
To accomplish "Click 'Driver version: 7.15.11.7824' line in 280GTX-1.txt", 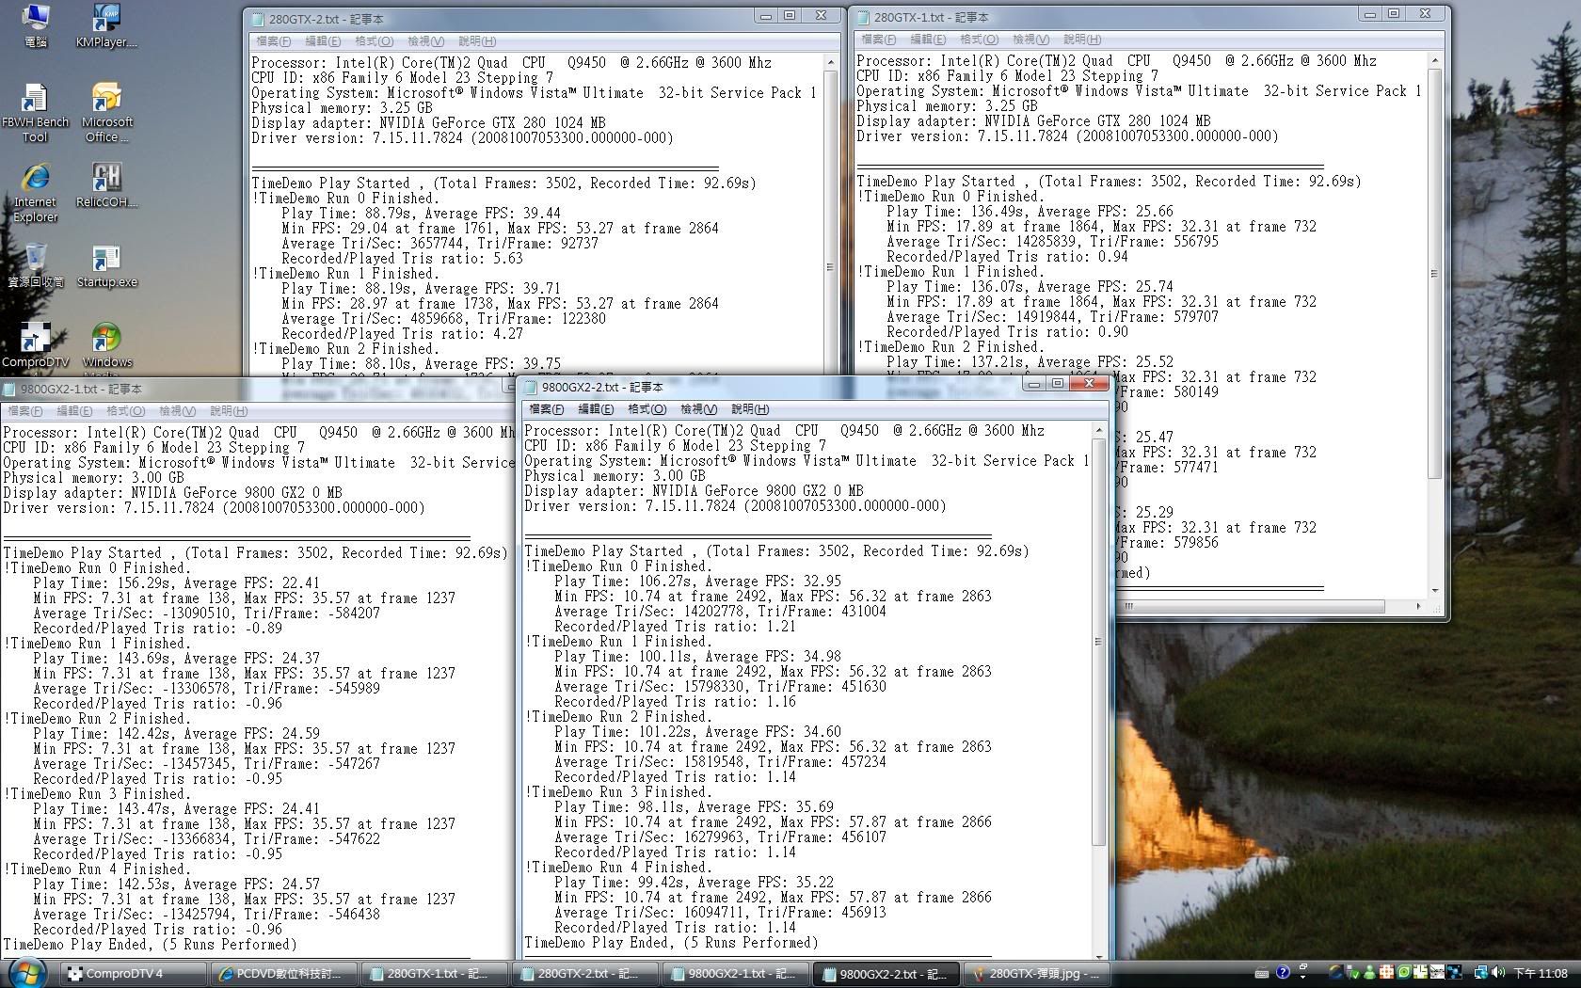I will tap(1067, 136).
